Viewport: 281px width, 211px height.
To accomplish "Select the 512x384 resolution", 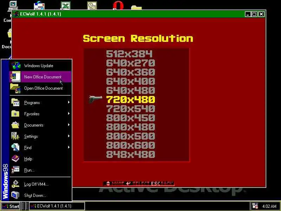I will [x=129, y=54].
